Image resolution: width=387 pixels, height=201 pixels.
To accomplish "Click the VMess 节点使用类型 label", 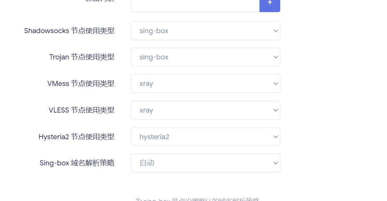I will (81, 84).
